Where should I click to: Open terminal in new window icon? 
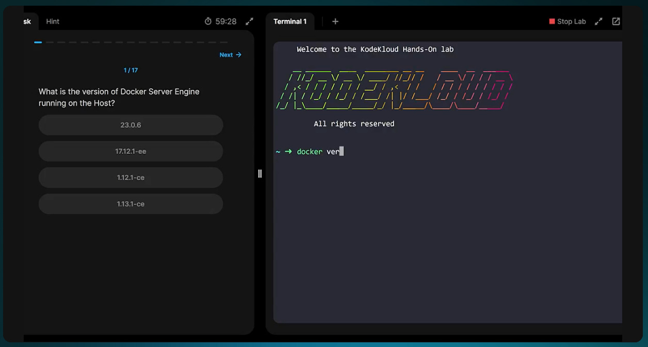point(616,21)
